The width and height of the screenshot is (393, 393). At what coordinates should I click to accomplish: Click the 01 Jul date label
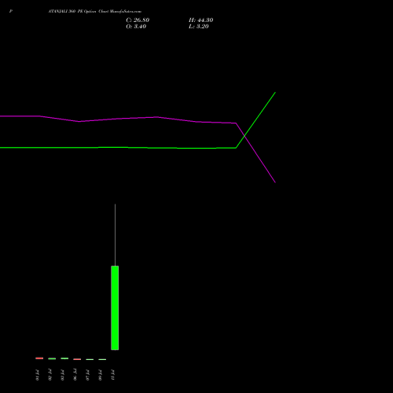(37, 375)
